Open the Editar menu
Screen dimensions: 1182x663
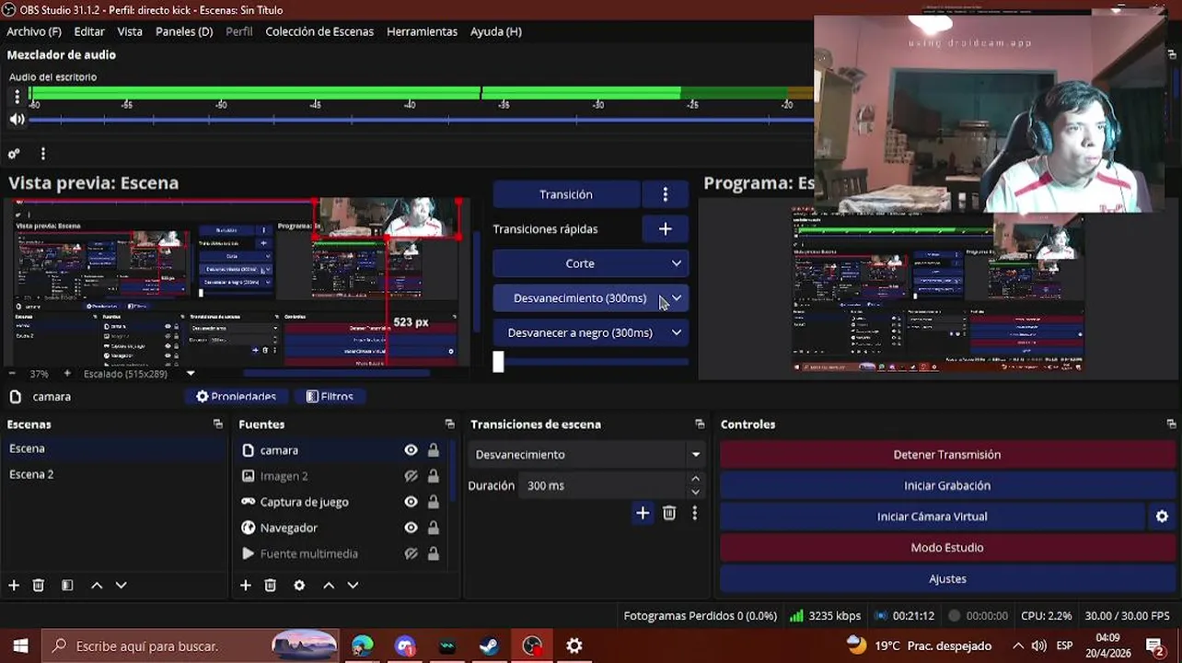[89, 31]
